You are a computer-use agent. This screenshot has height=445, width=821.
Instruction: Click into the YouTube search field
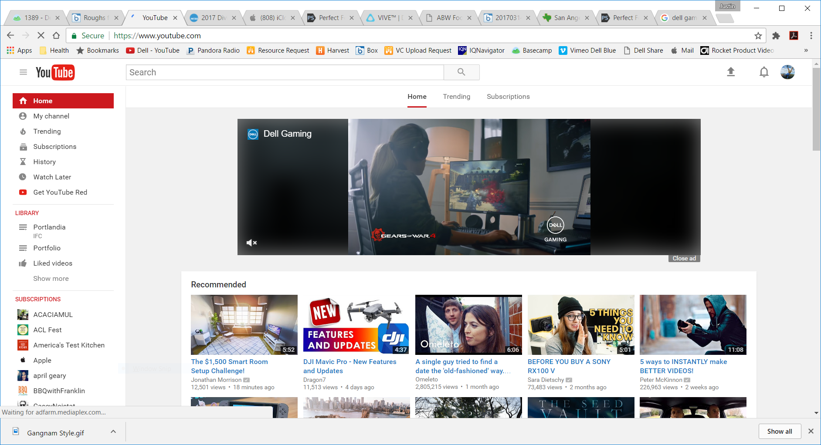coord(285,72)
